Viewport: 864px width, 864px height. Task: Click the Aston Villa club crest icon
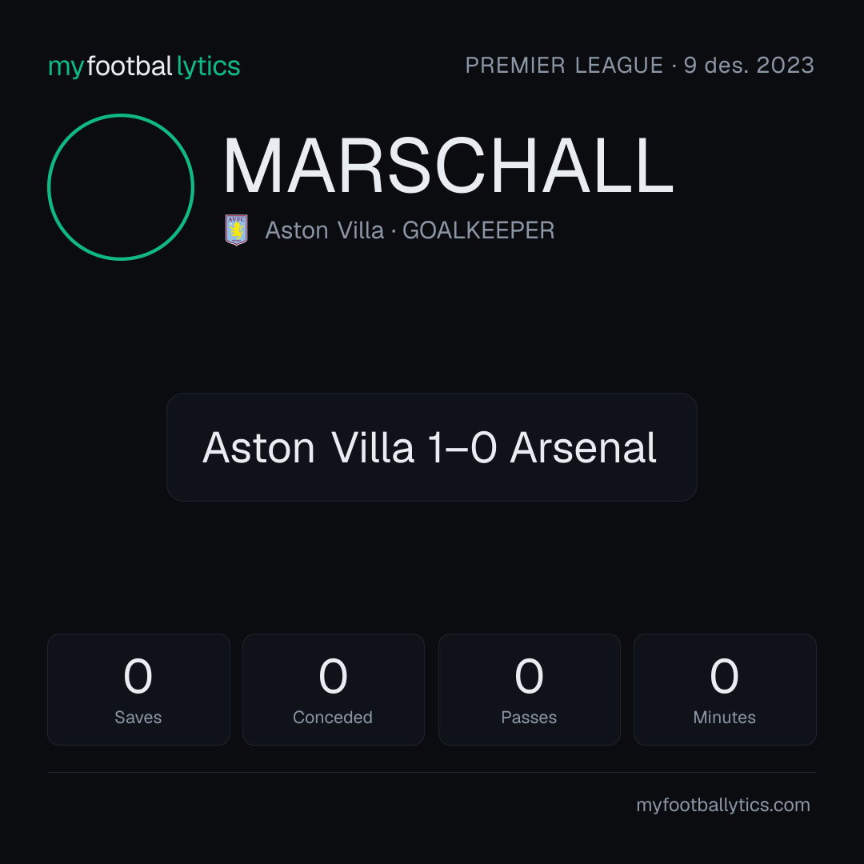(x=236, y=230)
